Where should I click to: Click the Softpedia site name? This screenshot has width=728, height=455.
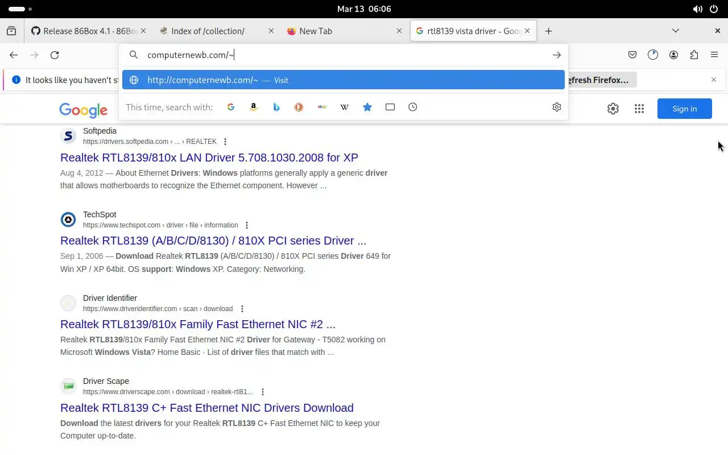[x=100, y=131]
